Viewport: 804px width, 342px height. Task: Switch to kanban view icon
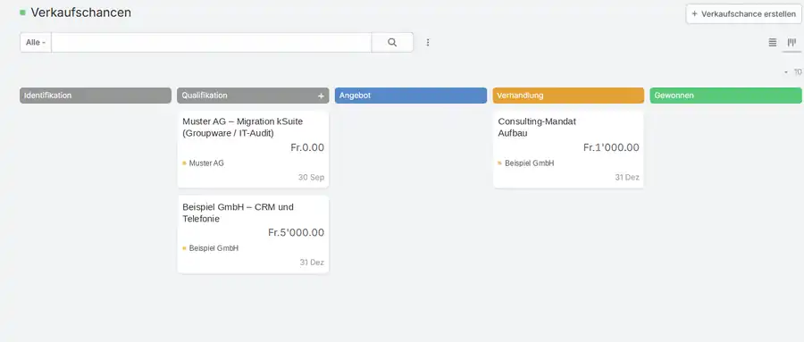pyautogui.click(x=791, y=43)
